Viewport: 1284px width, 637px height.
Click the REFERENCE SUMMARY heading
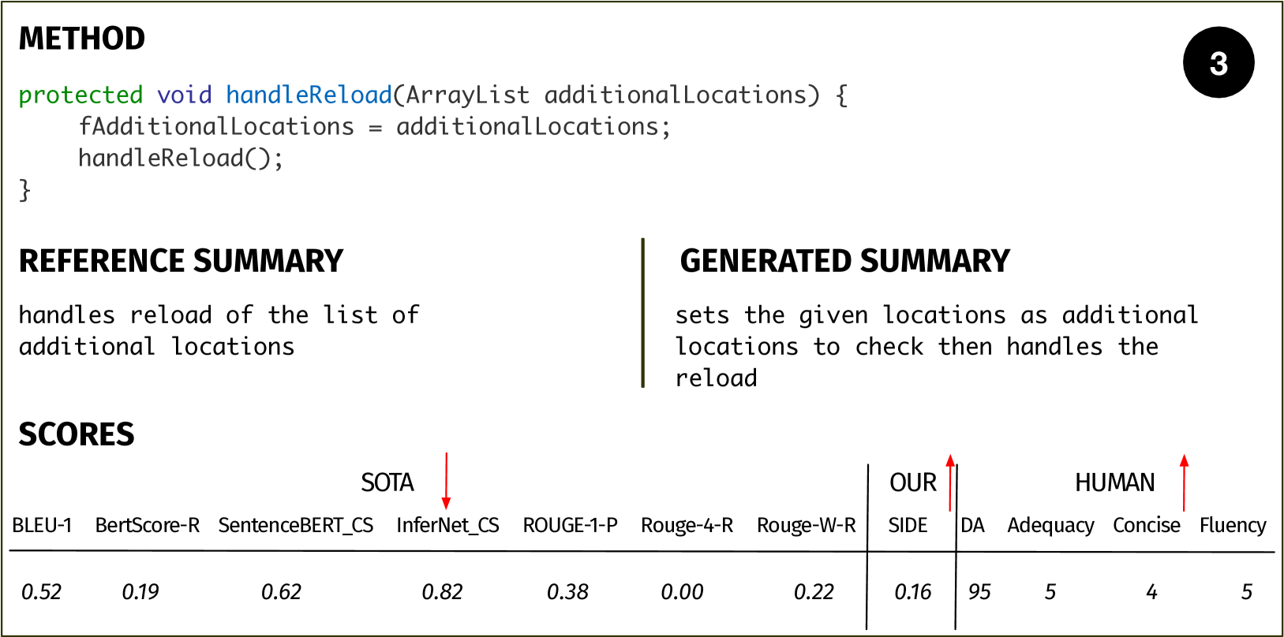[181, 261]
